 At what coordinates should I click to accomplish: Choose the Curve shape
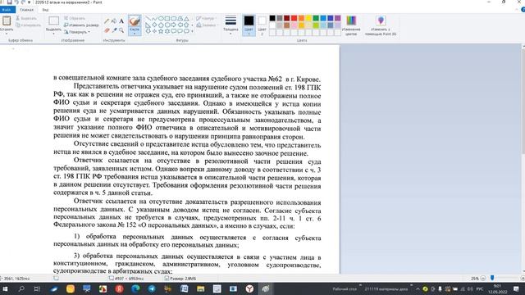(154, 18)
